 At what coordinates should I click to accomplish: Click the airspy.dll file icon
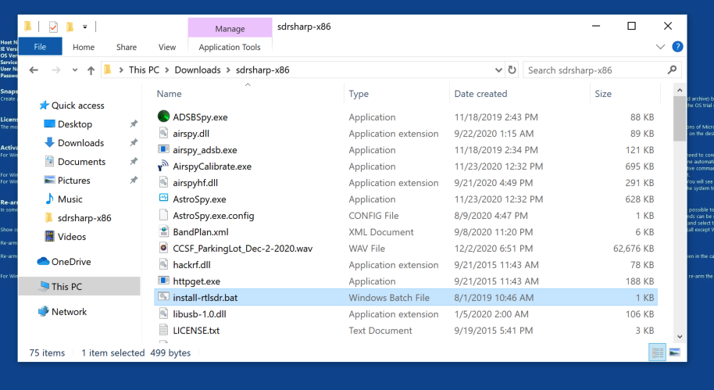163,133
